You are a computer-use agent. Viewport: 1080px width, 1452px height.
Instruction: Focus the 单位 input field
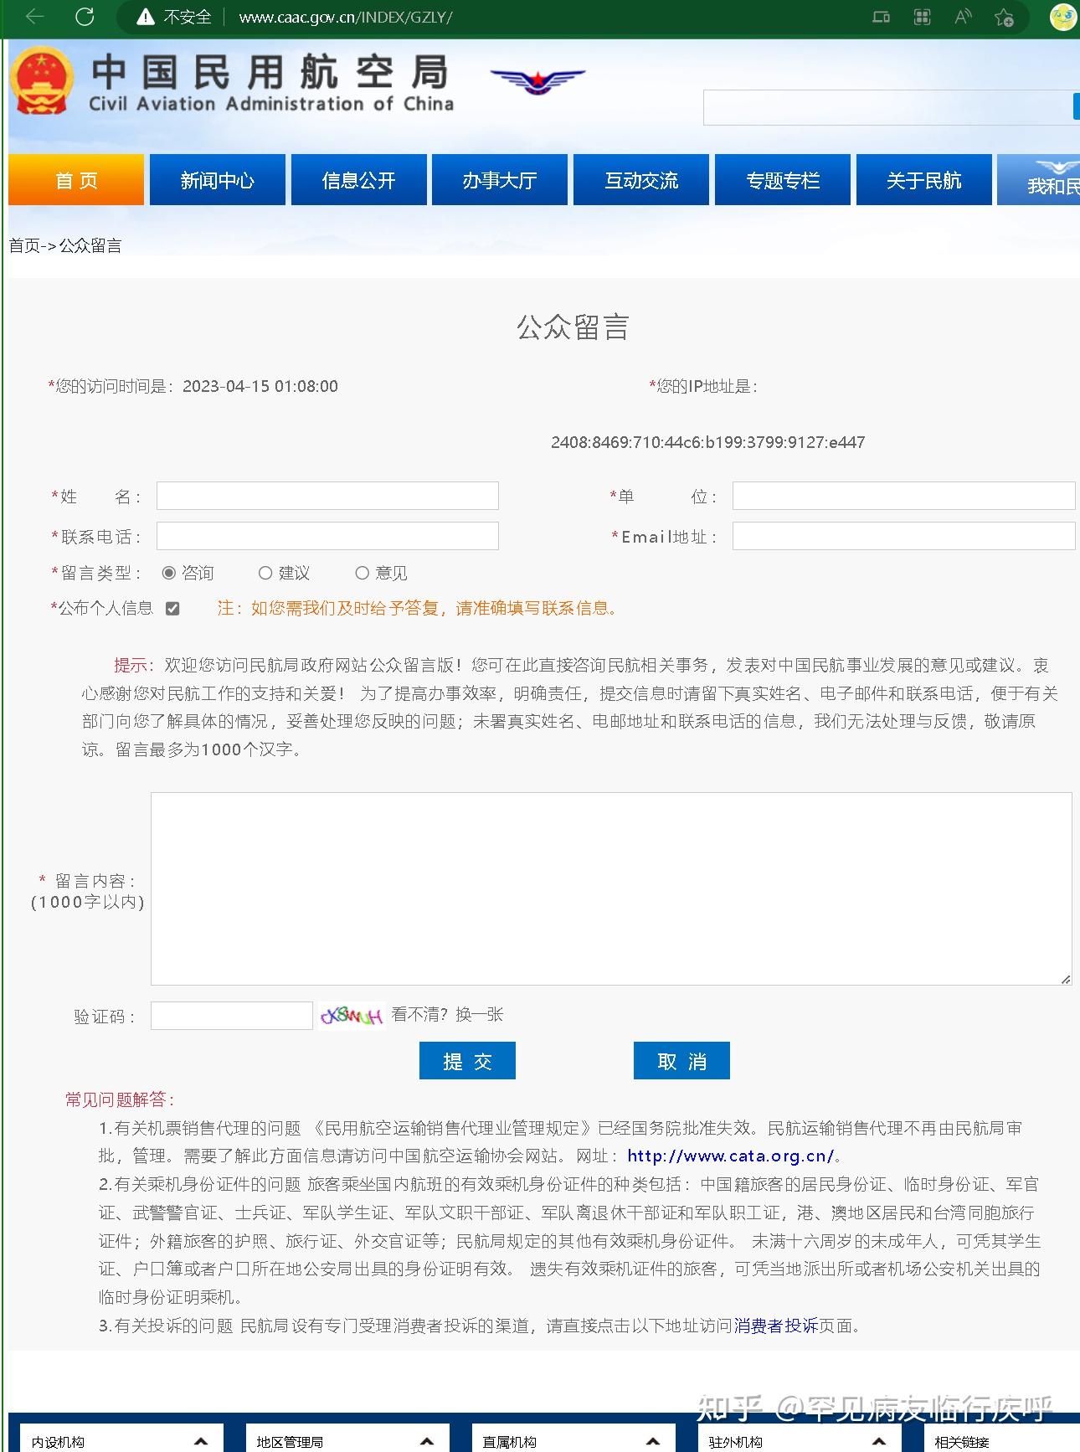(x=904, y=496)
